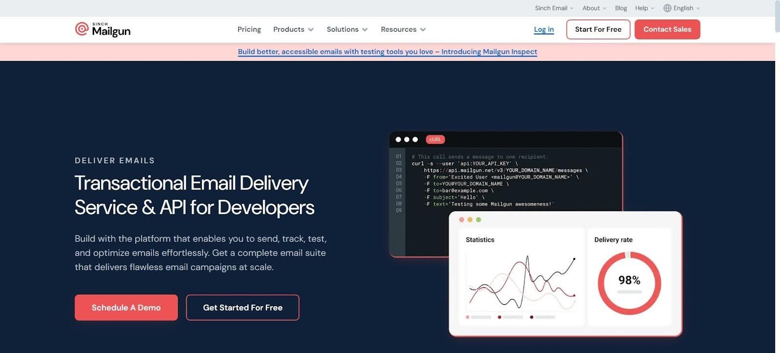Click the Statistics line chart
780x353 pixels.
[x=522, y=283]
